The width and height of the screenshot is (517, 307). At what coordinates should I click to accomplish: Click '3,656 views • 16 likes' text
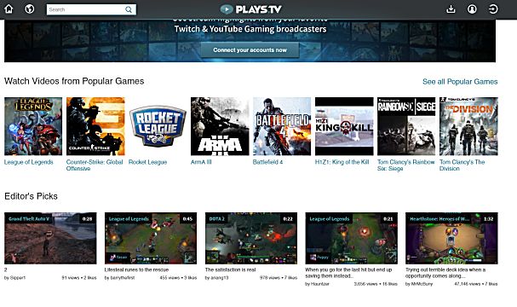[x=376, y=284]
